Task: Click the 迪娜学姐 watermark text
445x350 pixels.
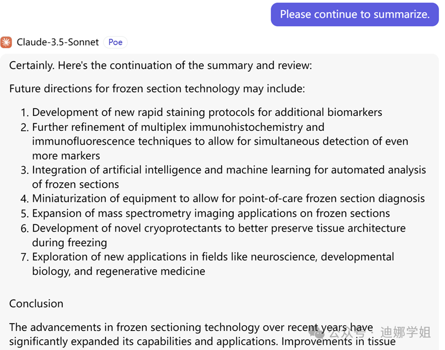Action: [x=405, y=332]
